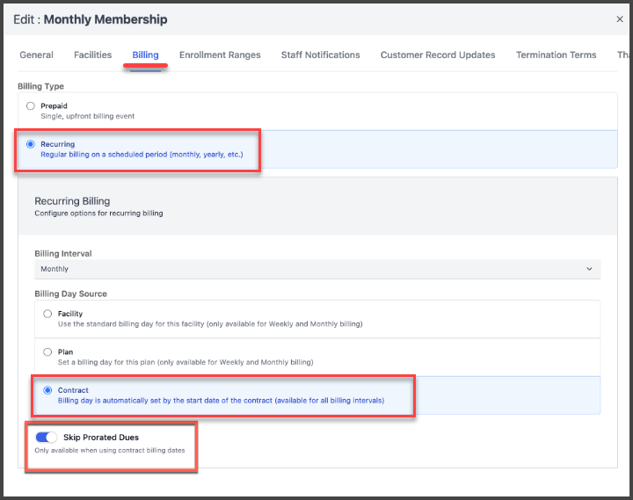Select the Recurring billing type
The image size is (633, 500).
(31, 144)
